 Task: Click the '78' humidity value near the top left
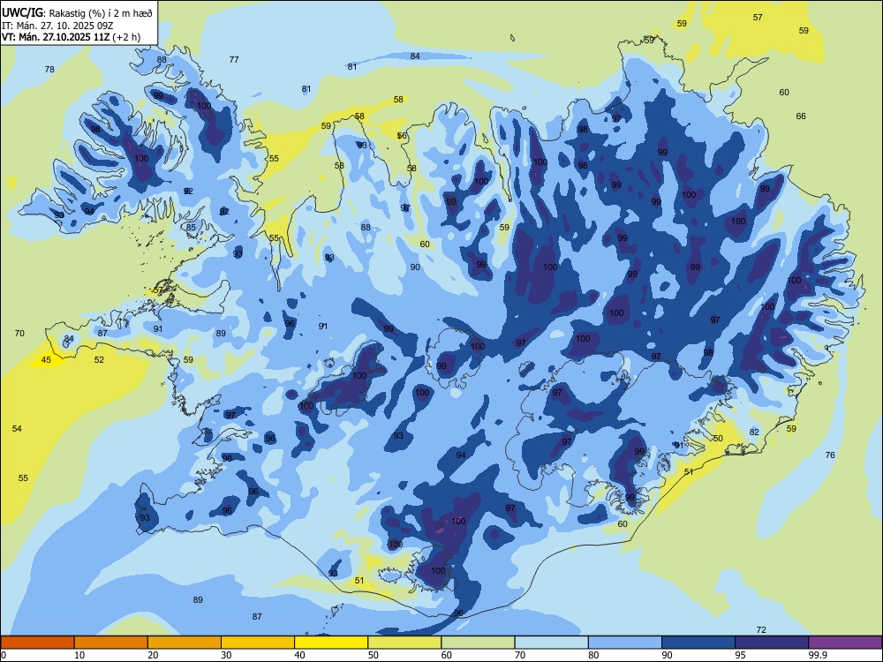point(49,69)
